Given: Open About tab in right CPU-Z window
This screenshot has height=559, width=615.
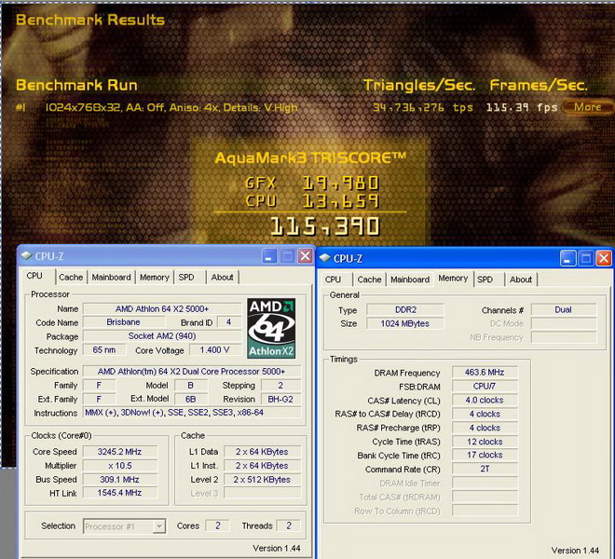Looking at the screenshot, I should tap(521, 279).
